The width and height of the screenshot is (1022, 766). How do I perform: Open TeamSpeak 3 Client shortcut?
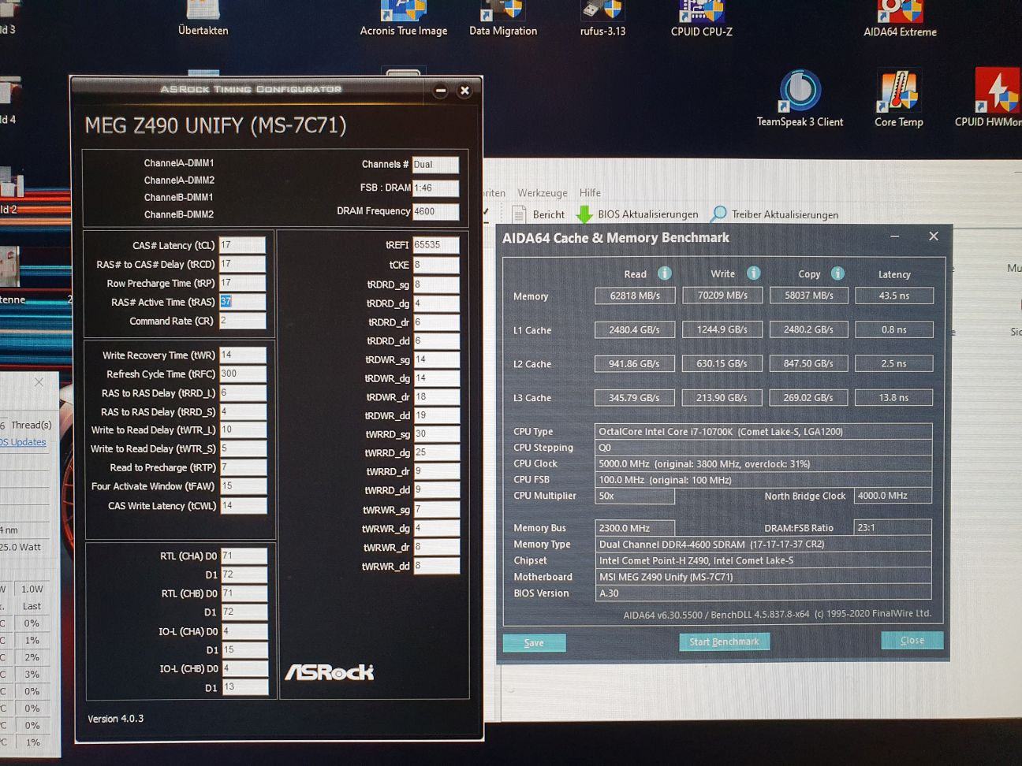click(800, 99)
